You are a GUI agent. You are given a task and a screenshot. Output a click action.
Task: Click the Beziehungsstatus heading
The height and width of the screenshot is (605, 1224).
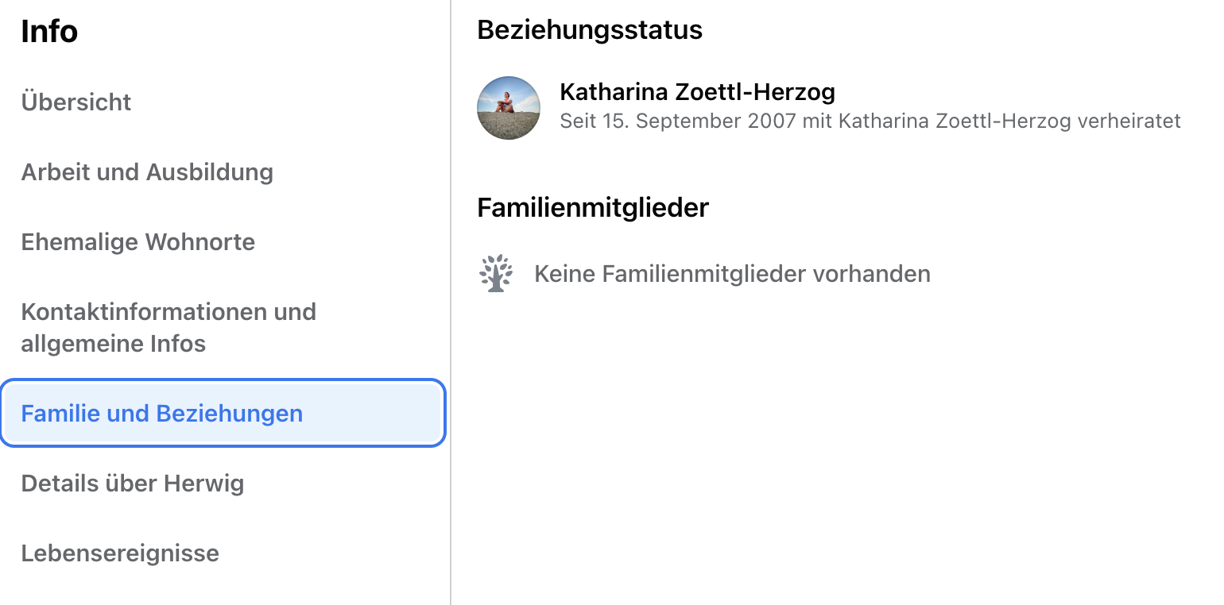(x=590, y=30)
